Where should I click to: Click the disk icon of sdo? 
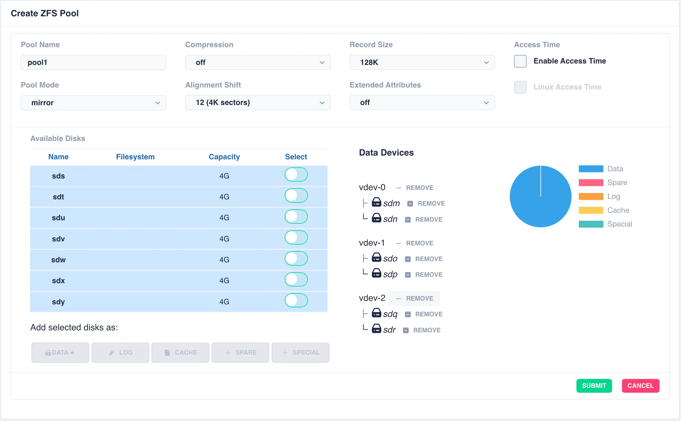coord(376,257)
